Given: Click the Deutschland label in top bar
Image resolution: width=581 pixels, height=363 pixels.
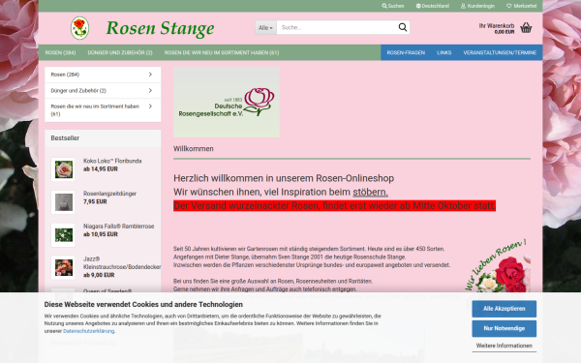Looking at the screenshot, I should pos(436,6).
